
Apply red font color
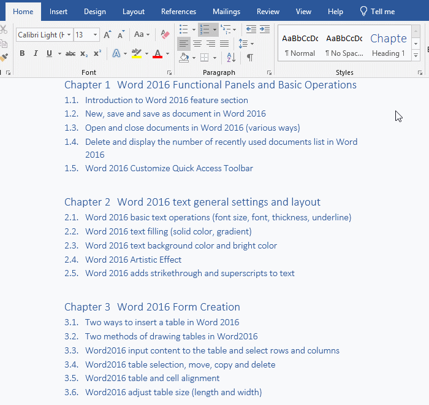point(158,53)
